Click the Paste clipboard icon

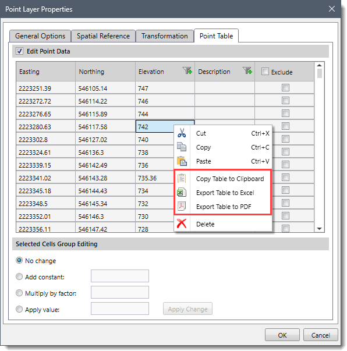tap(182, 161)
